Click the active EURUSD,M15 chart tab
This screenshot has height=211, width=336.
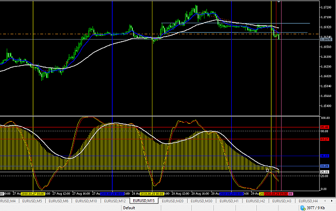click(144, 201)
